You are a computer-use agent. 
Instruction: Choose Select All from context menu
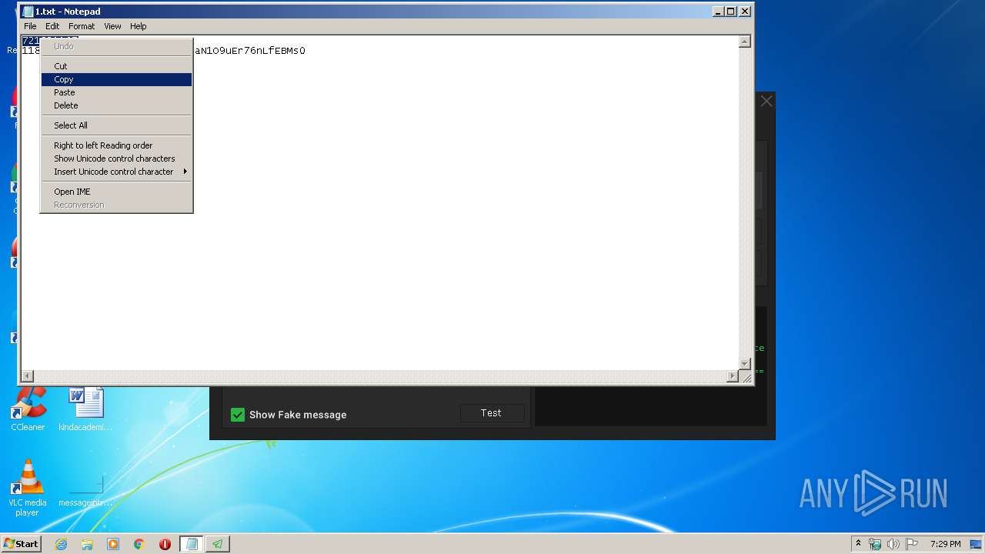pyautogui.click(x=116, y=125)
